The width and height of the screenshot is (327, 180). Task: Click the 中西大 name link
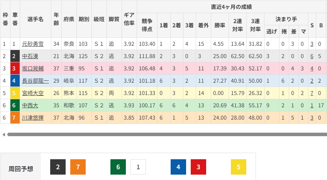point(29,106)
